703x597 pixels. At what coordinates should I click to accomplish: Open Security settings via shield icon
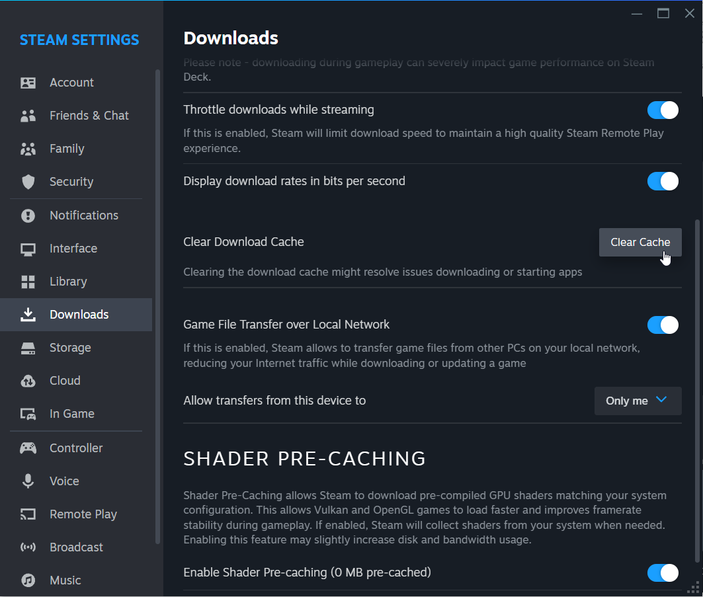(28, 181)
